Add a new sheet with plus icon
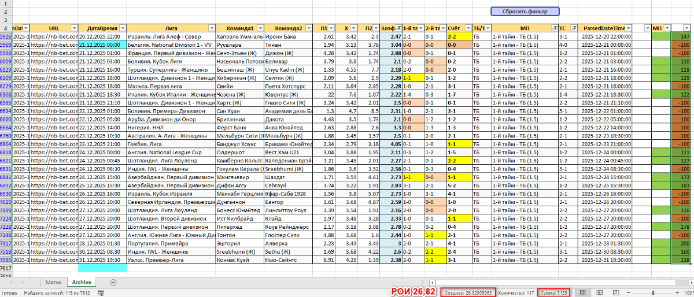This screenshot has width=694, height=297. pos(113,282)
